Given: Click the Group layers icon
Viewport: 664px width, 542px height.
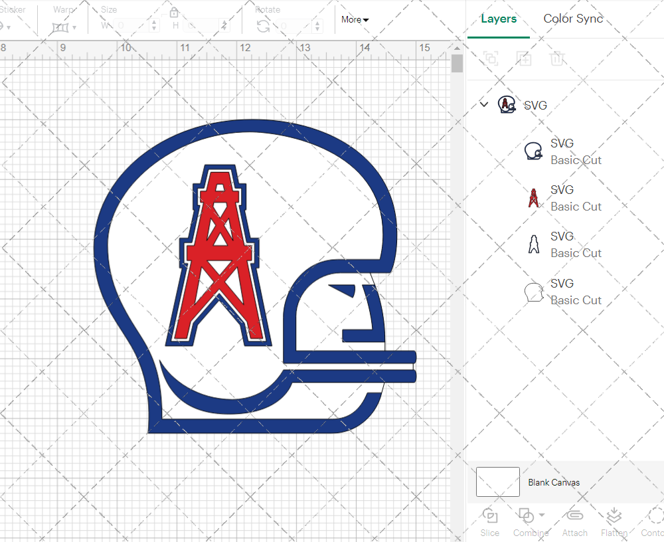Looking at the screenshot, I should click(491, 58).
